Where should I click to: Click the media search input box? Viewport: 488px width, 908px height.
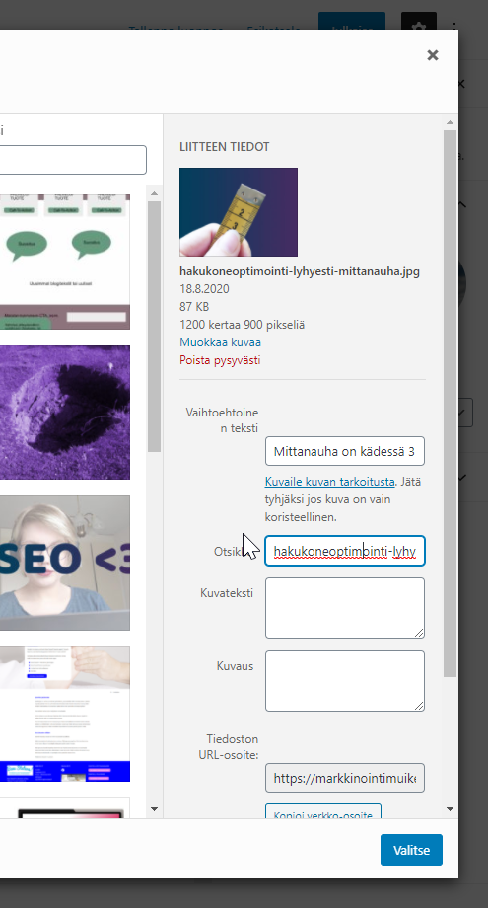73,160
